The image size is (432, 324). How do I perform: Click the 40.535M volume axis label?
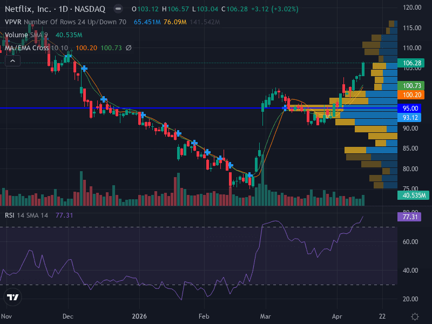pos(413,195)
